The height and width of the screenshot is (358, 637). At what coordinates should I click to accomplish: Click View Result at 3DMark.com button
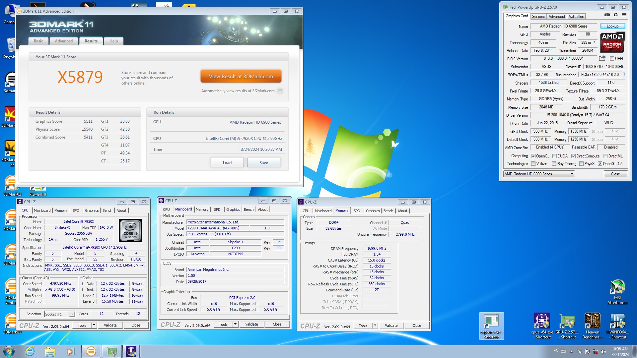click(241, 76)
